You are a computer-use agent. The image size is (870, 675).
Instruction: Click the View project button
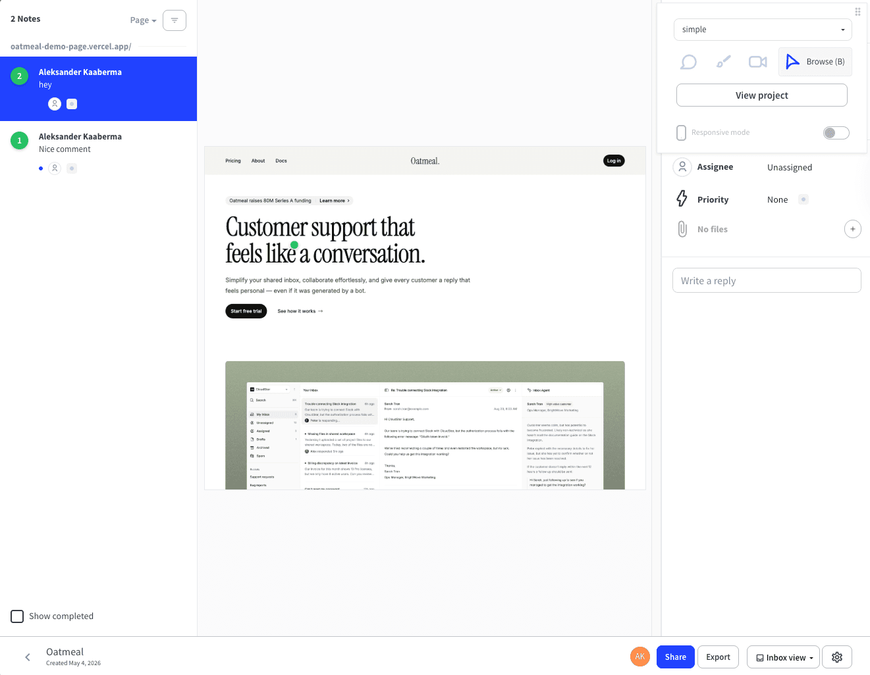pos(761,95)
